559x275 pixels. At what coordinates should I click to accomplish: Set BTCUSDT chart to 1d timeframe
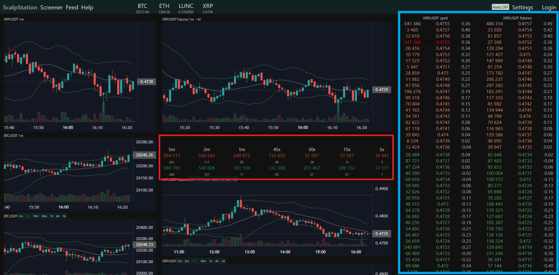[64, 216]
